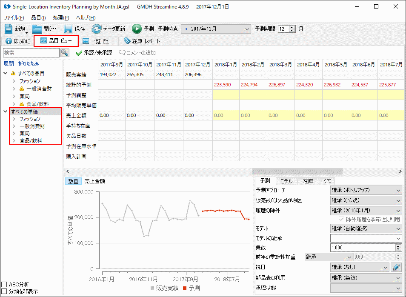This screenshot has width=406, height=297.
Task: Open a file with the 開く folder icon
Action: [x=37, y=29]
